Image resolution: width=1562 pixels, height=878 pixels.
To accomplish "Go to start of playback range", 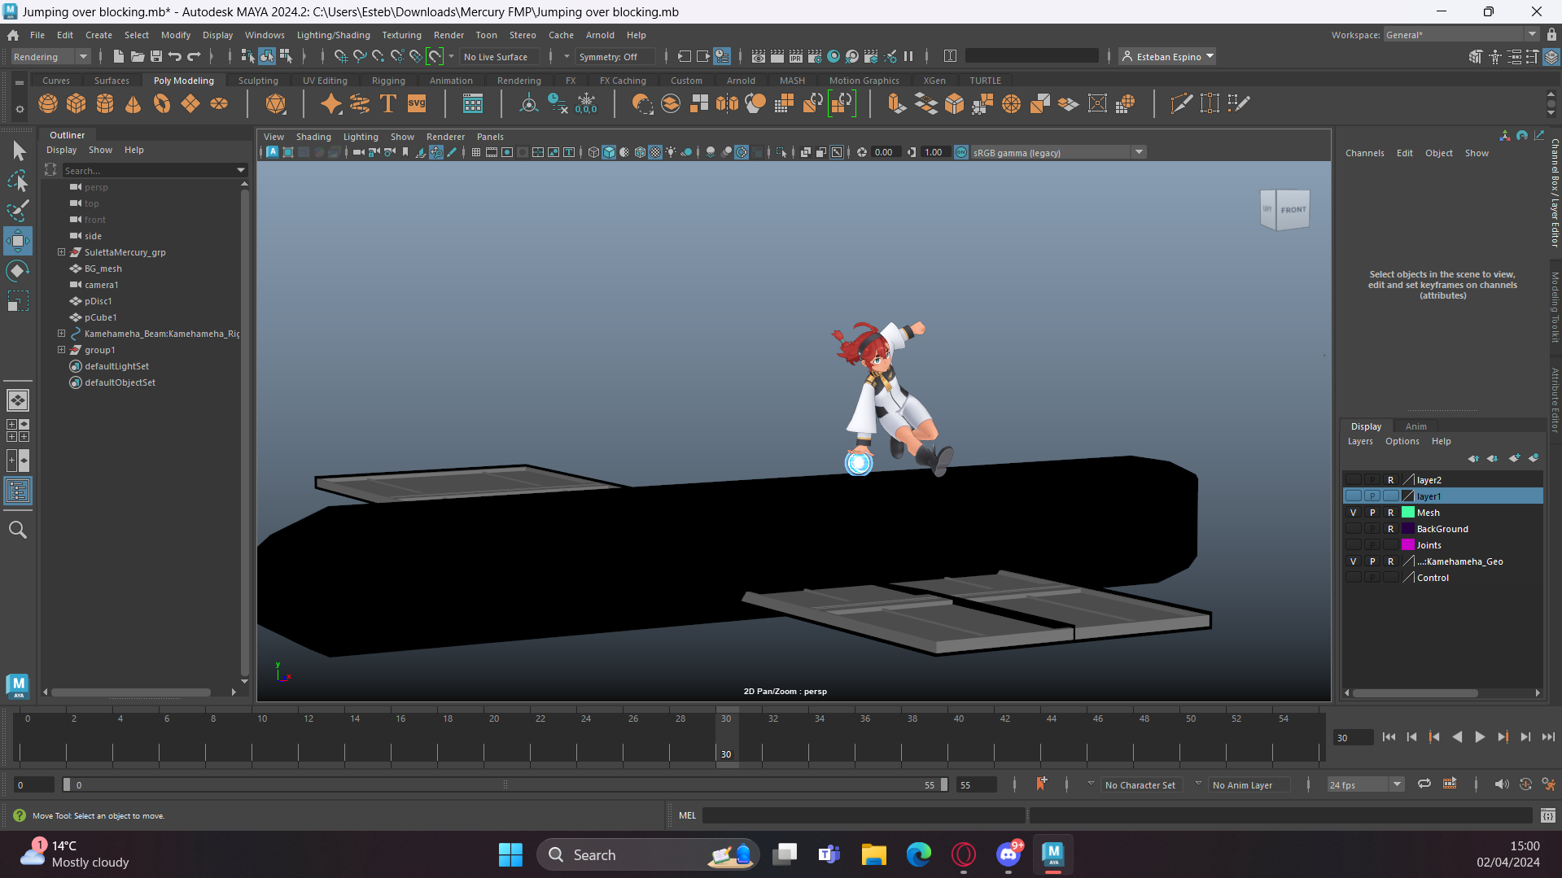I will pos(1389,737).
